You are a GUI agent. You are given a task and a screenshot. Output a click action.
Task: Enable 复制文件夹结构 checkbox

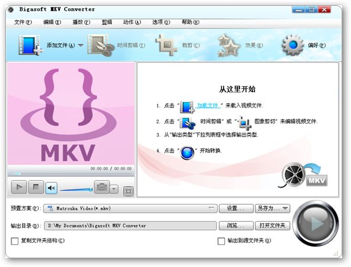[x=15, y=241]
